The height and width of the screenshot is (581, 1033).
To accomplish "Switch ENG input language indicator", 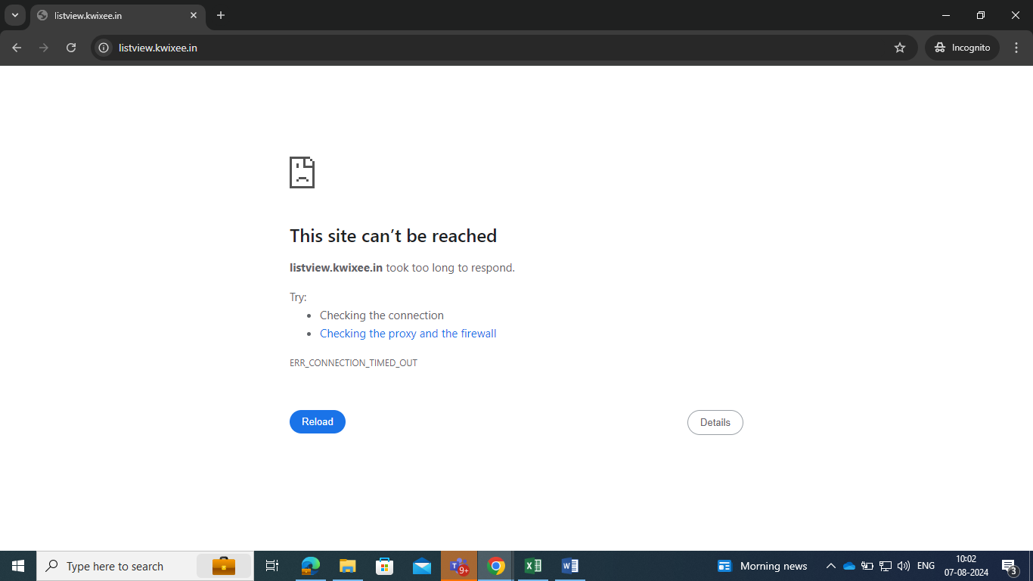I will [926, 566].
